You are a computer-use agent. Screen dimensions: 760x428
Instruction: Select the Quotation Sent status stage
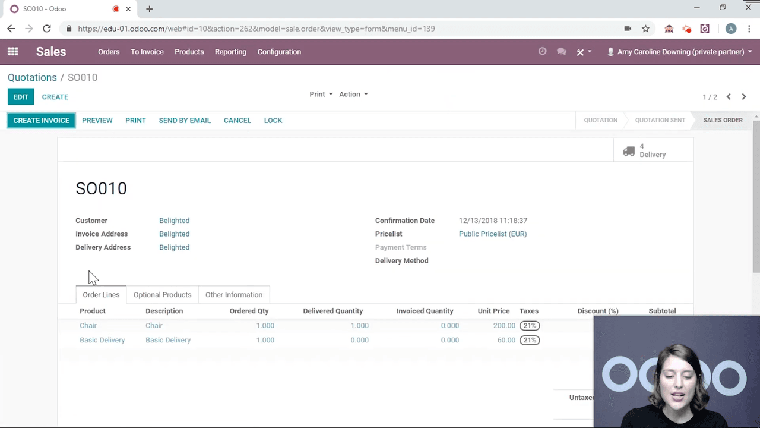(x=660, y=120)
